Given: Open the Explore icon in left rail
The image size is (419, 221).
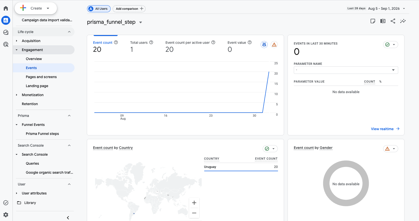Looking at the screenshot, I should 6,32.
